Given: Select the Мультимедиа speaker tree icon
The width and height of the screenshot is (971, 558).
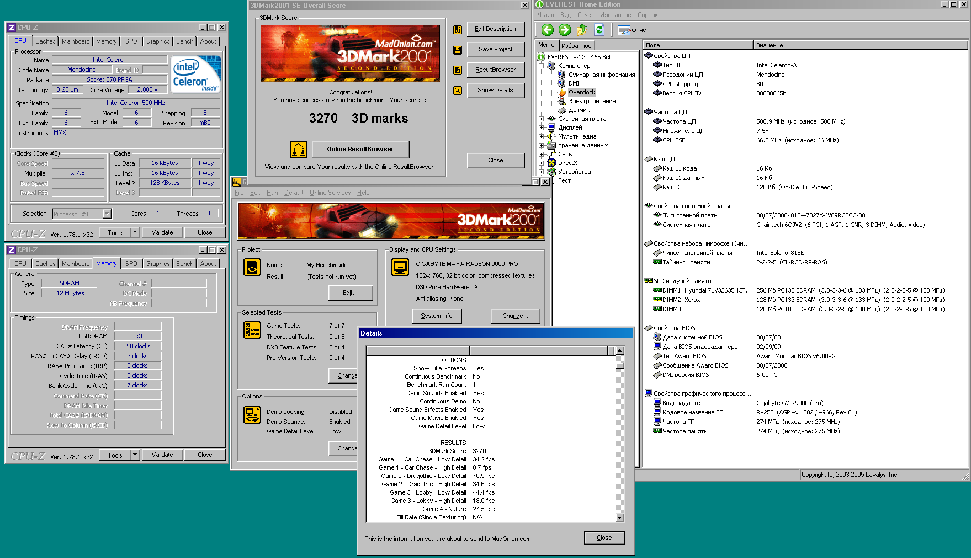Looking at the screenshot, I should coord(551,136).
